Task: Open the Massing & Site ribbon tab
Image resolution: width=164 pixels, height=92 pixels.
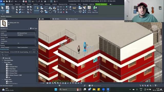Action: (x=63, y=4)
